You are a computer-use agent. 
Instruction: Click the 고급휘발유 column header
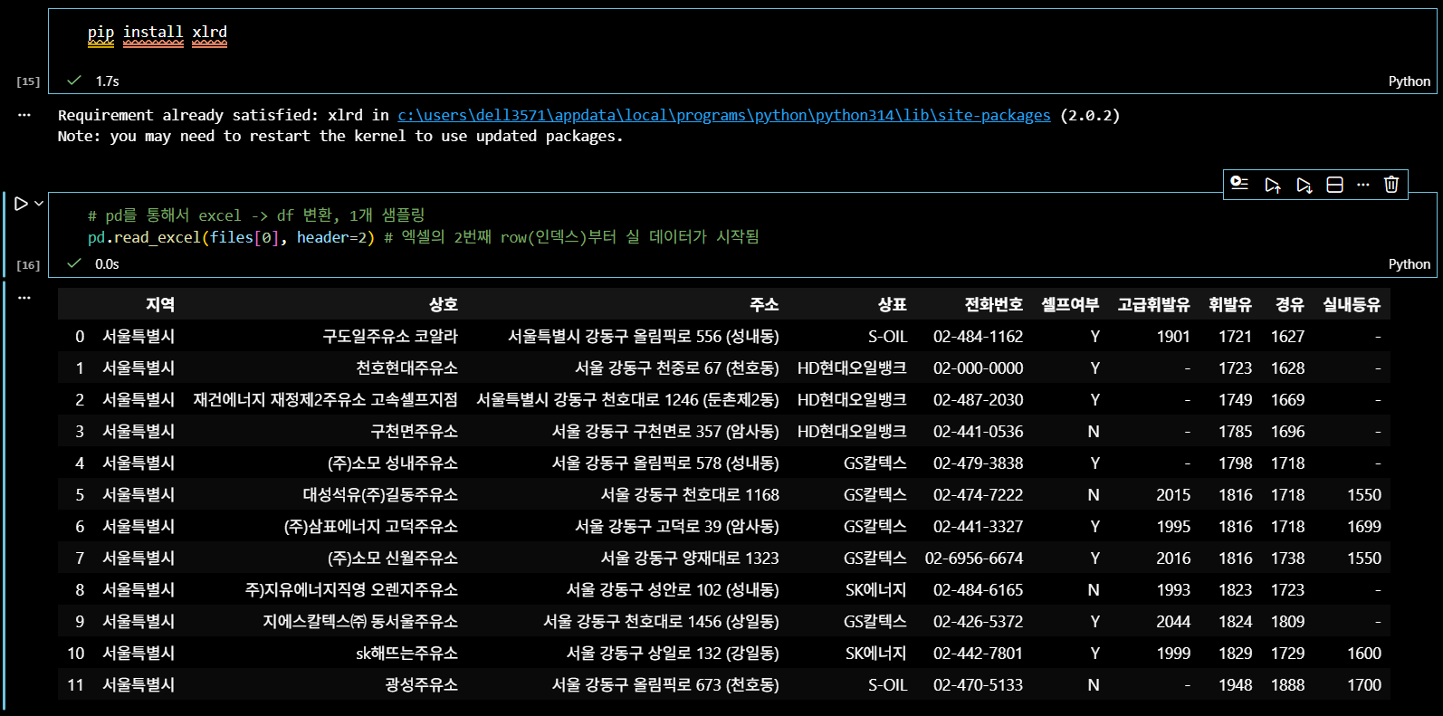point(1153,305)
